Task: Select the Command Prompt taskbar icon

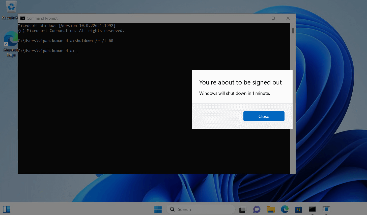Action: point(312,209)
